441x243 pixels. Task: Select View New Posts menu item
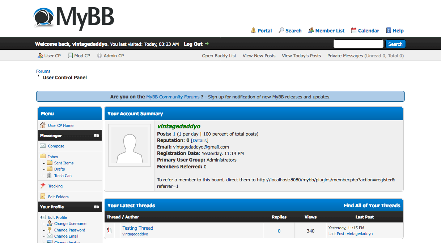(259, 56)
